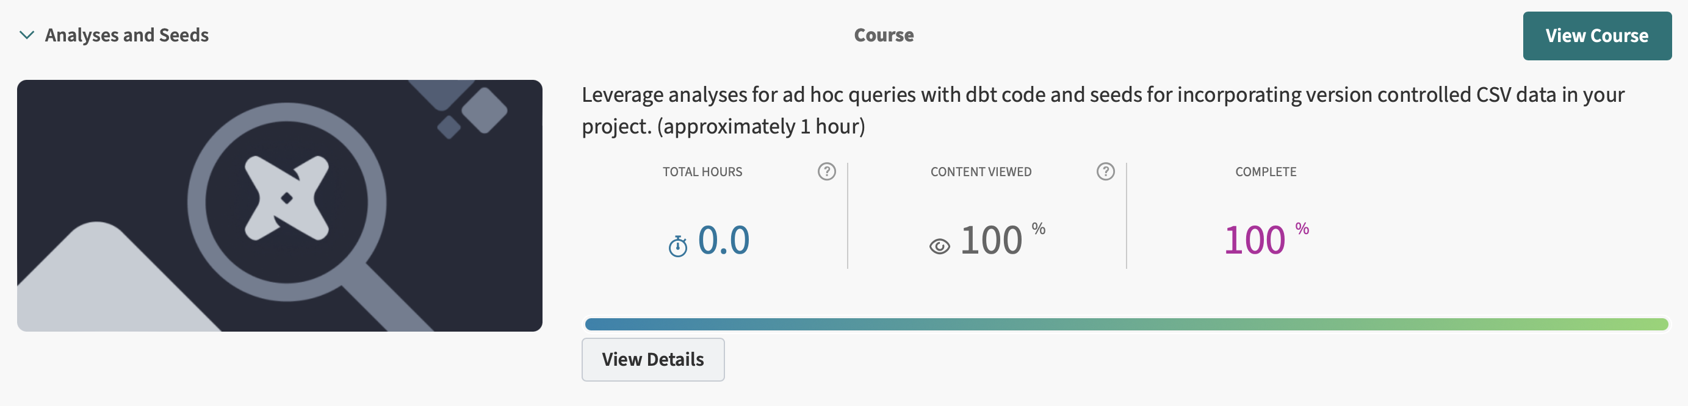Open the View Details button
The width and height of the screenshot is (1688, 406).
coord(652,359)
